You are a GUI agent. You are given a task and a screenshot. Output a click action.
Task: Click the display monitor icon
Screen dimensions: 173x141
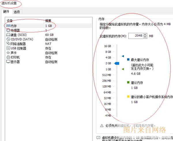coord(8,61)
